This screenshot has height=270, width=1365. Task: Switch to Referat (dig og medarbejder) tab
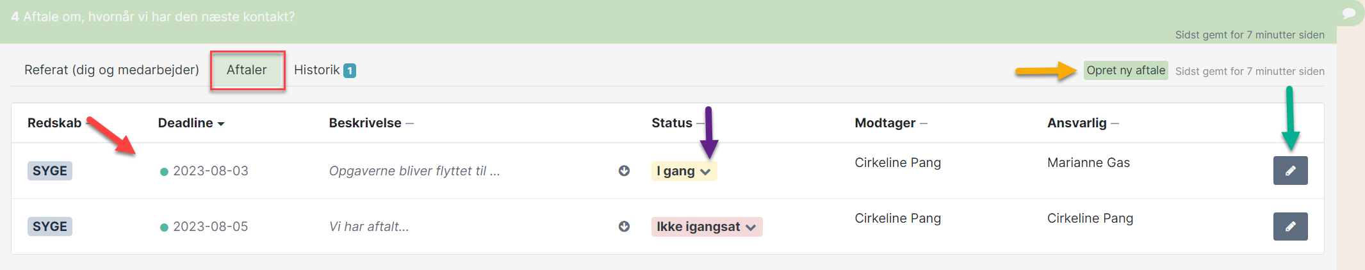point(111,70)
